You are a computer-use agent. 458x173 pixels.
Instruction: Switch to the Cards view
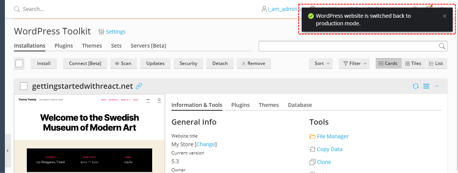389,63
